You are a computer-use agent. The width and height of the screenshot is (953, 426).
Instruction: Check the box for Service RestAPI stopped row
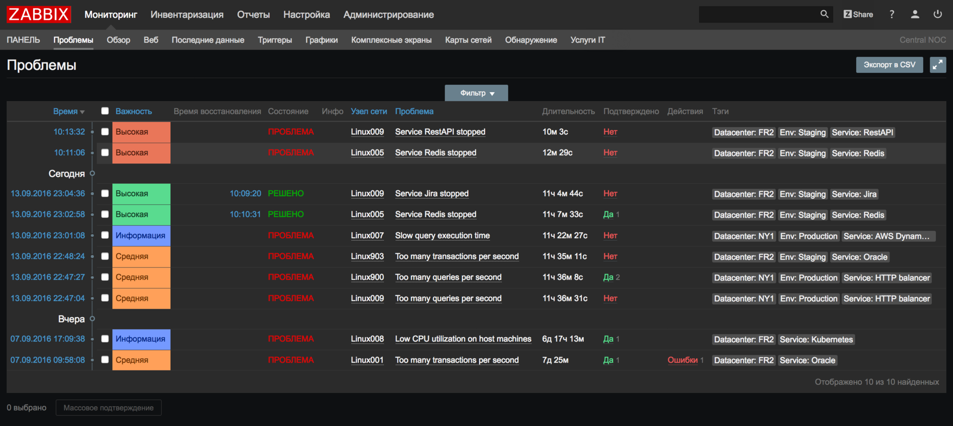tap(105, 132)
